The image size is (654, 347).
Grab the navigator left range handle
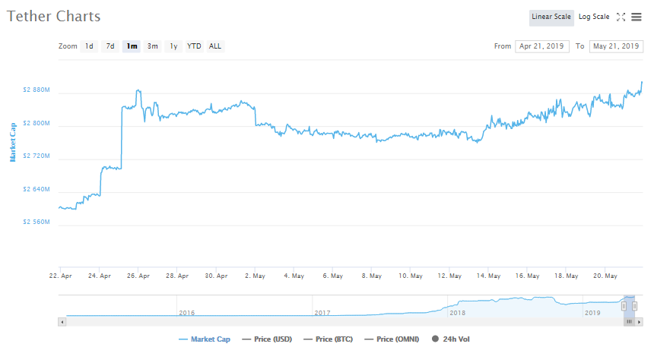click(624, 305)
